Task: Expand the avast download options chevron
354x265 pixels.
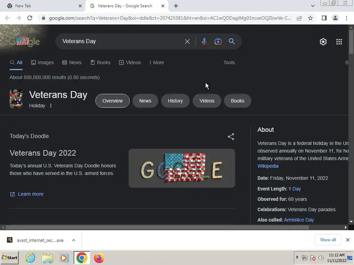Action: (74, 240)
